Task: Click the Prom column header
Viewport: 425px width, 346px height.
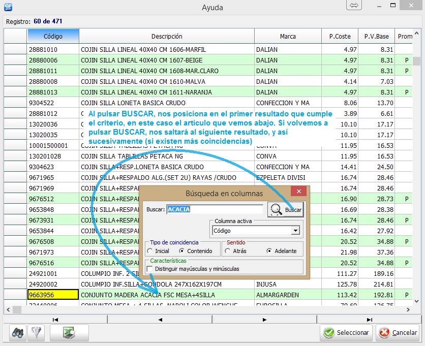Action: pyautogui.click(x=404, y=36)
